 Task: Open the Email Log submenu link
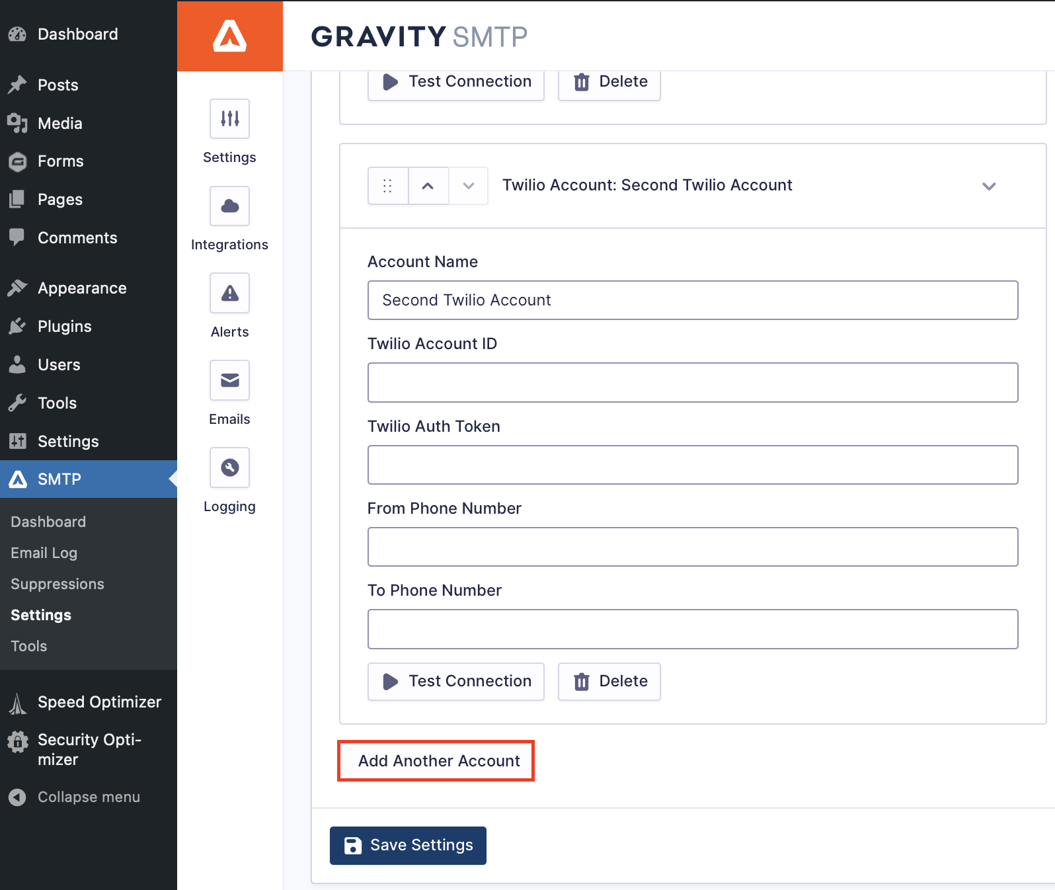coord(44,553)
